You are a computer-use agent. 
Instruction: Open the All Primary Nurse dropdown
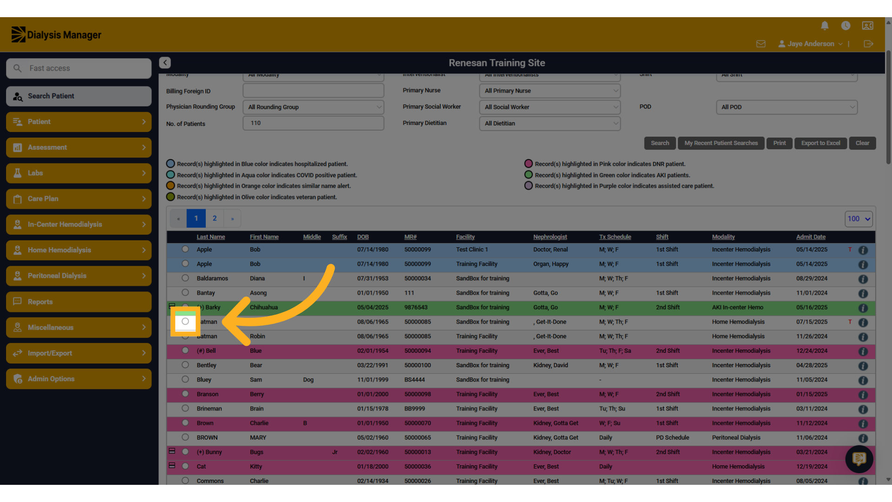(x=550, y=91)
